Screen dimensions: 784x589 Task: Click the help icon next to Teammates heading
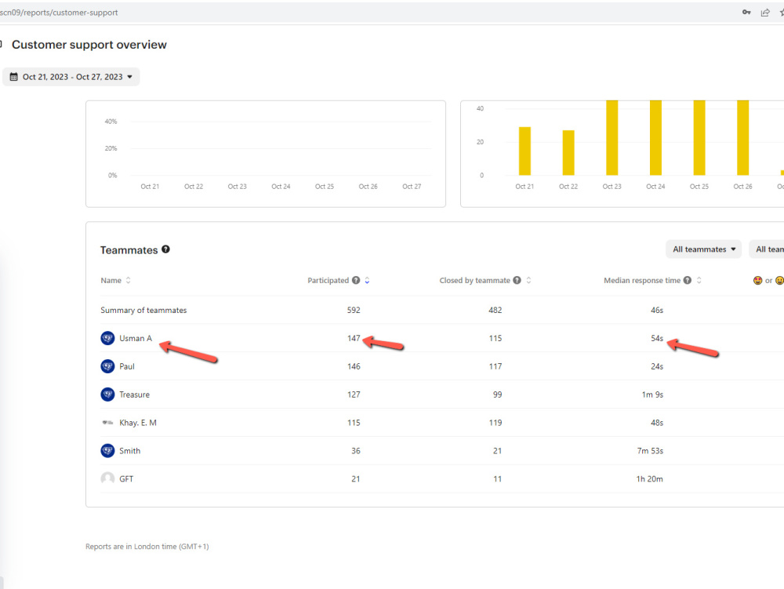tap(165, 249)
